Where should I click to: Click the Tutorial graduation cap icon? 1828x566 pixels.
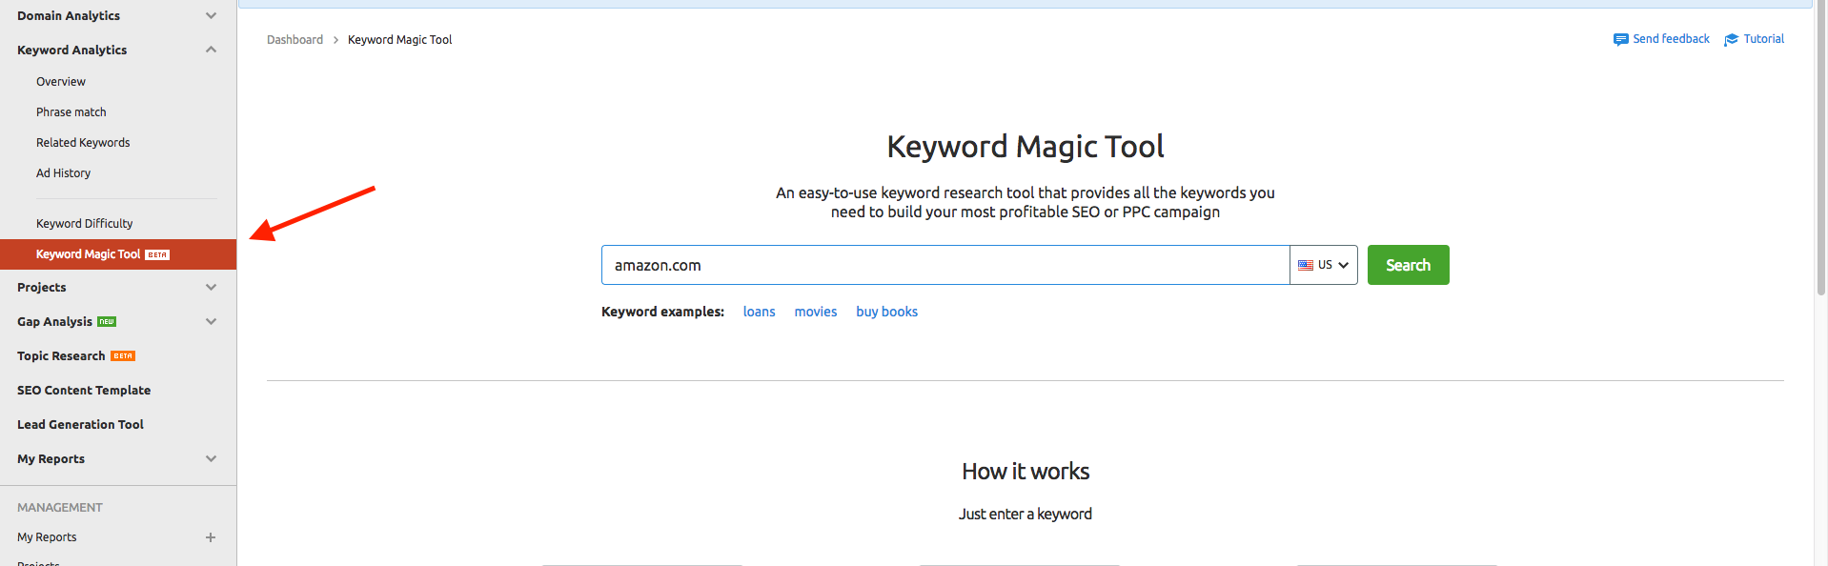pyautogui.click(x=1731, y=39)
